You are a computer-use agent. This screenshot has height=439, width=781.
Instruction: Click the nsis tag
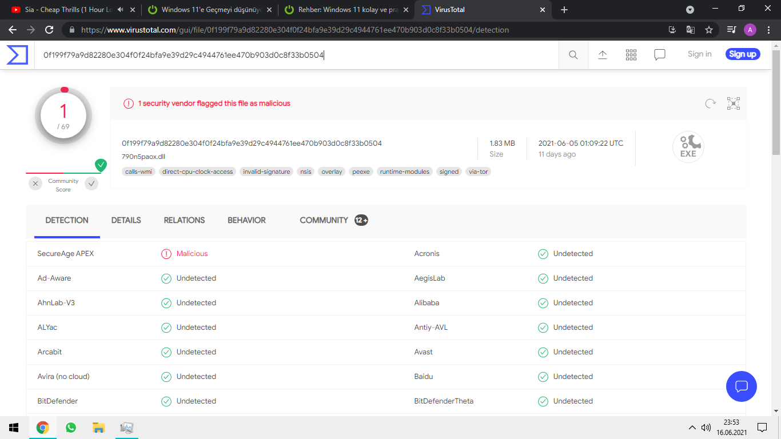click(306, 171)
